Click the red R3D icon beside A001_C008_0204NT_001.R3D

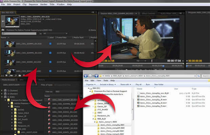(49, 128)
